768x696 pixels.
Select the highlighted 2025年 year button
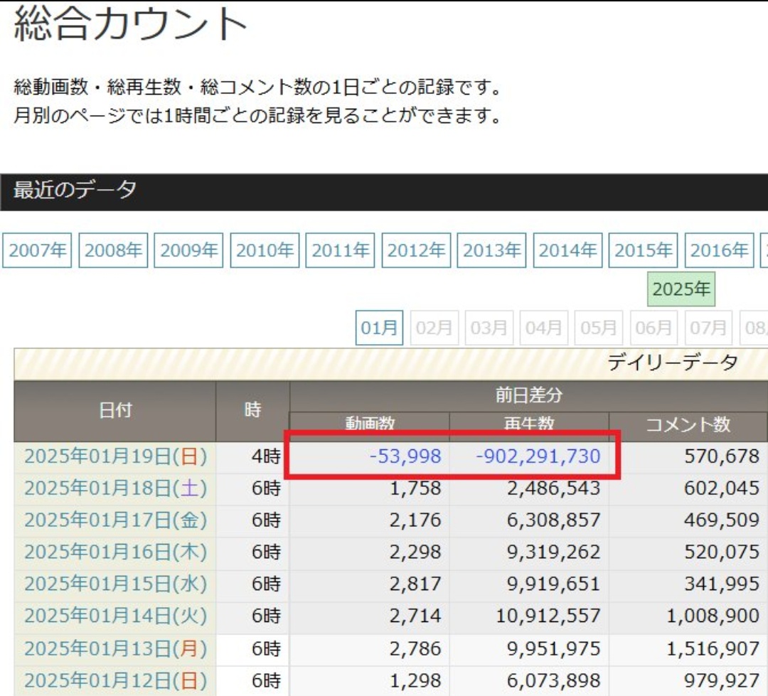pyautogui.click(x=681, y=289)
